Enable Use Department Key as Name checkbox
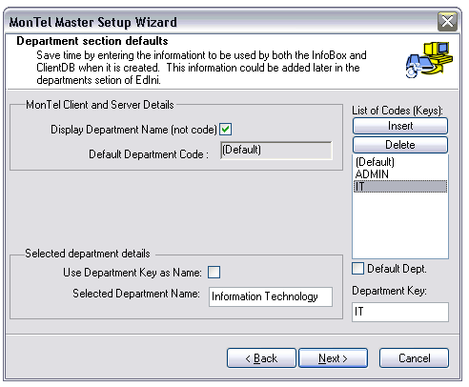 214,273
